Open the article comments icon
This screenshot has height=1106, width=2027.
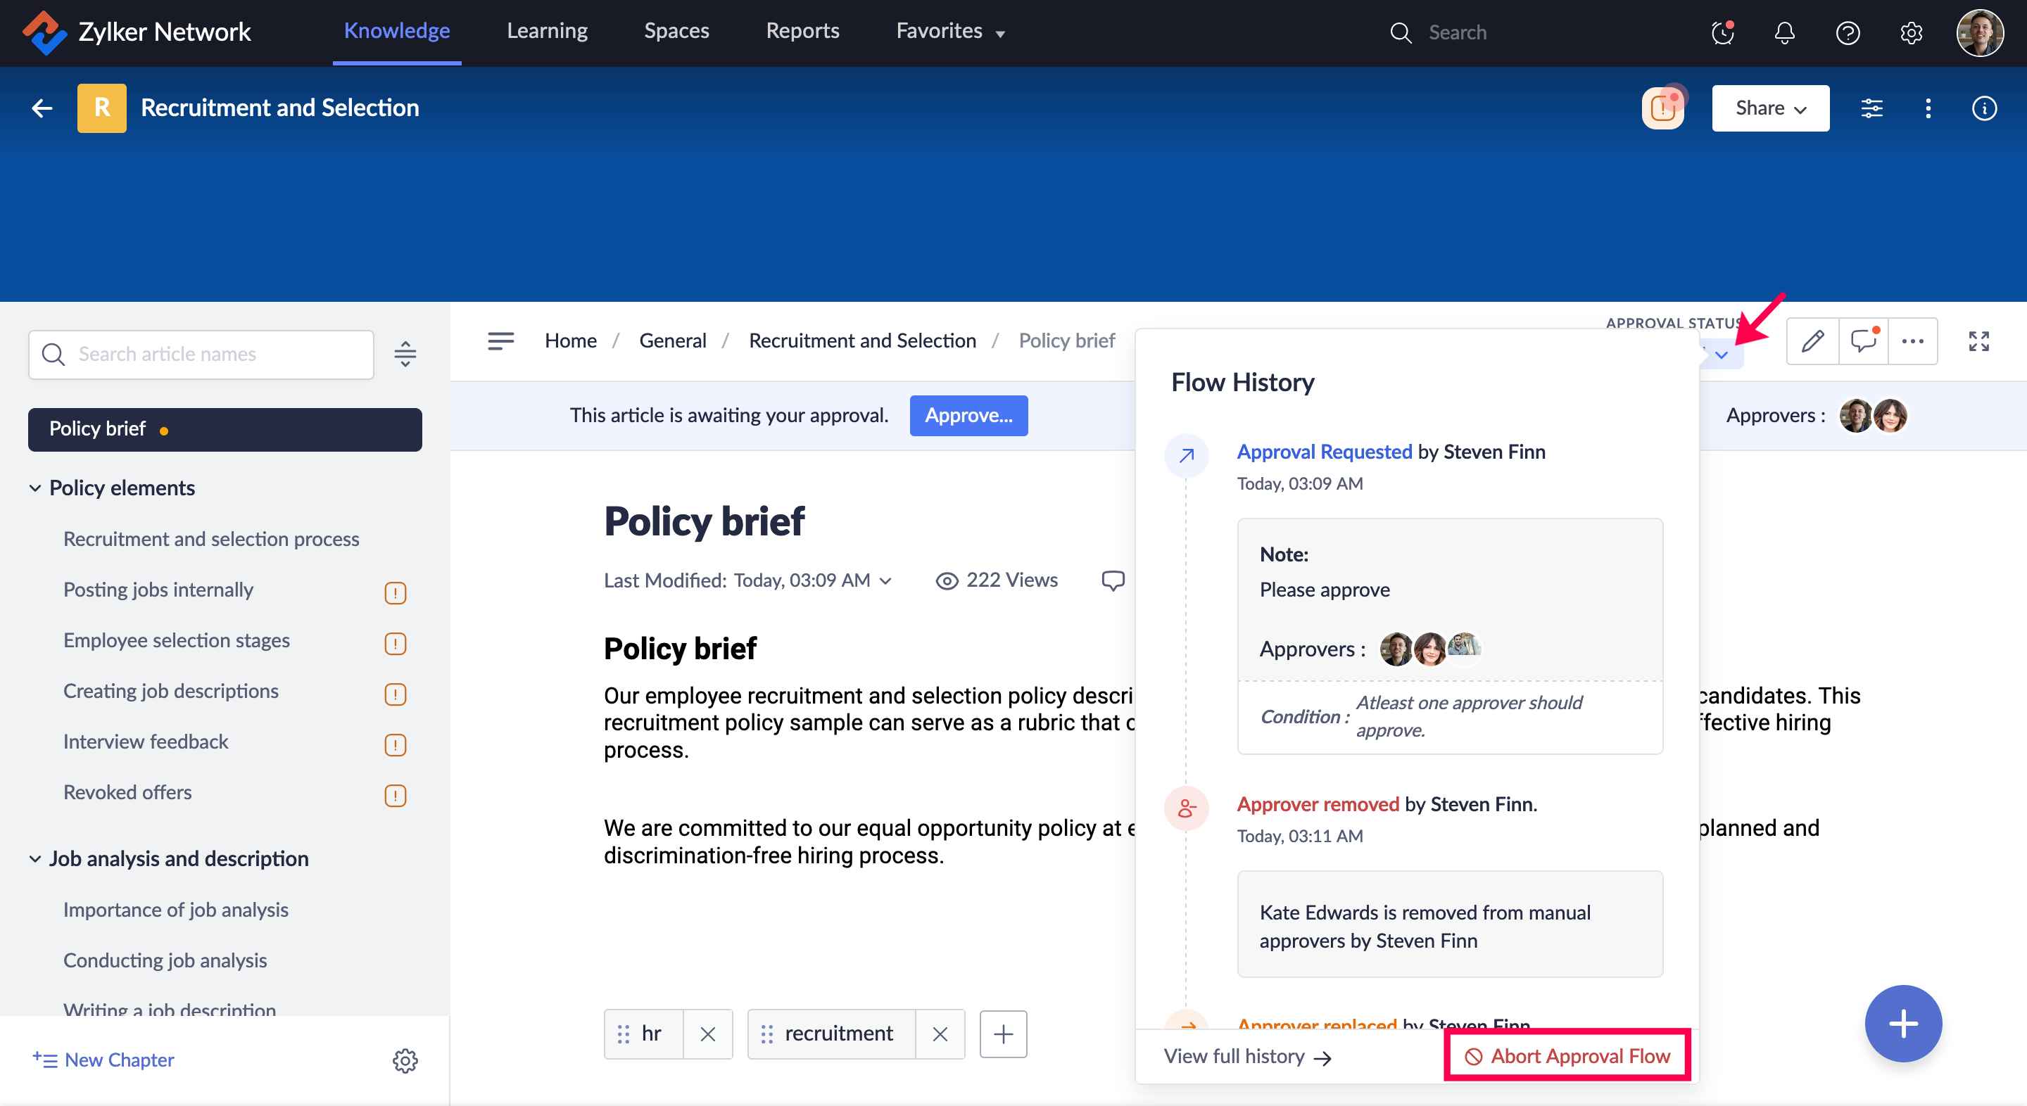(x=1862, y=341)
